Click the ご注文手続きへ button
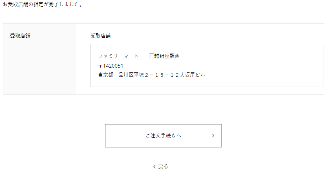 [163, 136]
